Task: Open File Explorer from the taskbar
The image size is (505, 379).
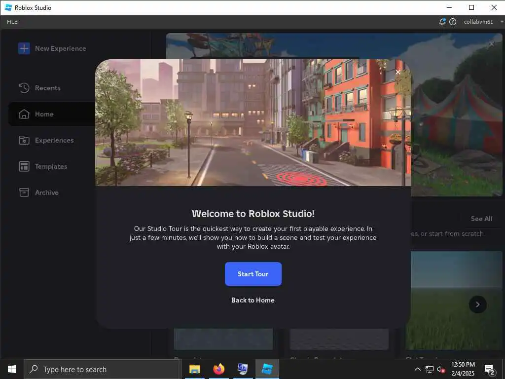Action: point(194,369)
